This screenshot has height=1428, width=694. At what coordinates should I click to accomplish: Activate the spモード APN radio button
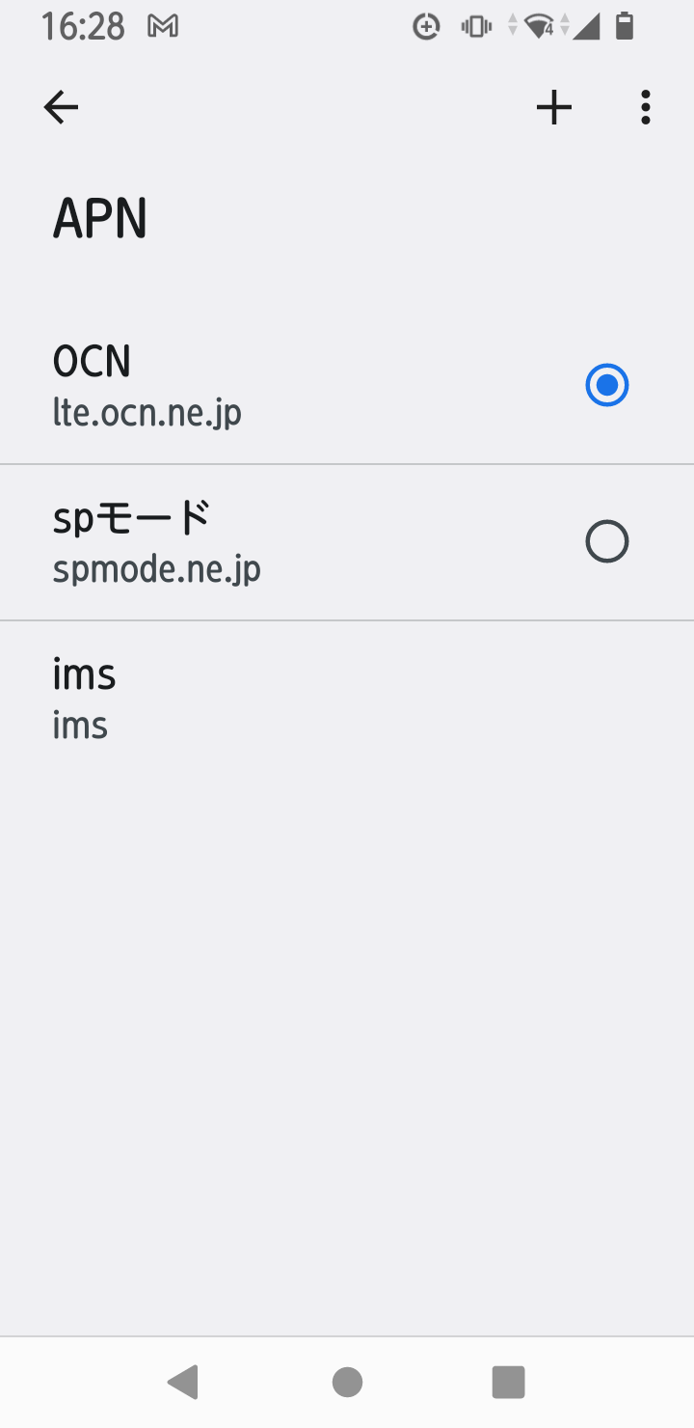tap(606, 540)
